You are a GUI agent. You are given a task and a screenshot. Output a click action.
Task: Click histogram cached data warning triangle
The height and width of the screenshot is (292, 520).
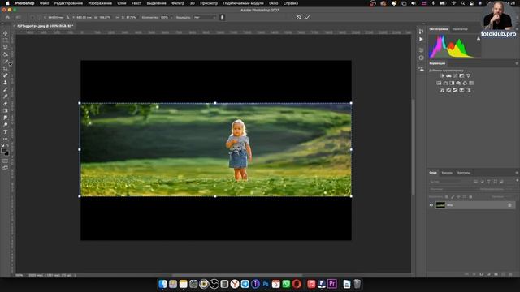[x=479, y=39]
